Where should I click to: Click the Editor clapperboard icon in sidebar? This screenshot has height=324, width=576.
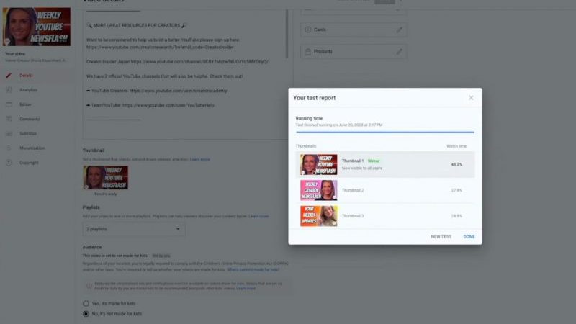9,104
